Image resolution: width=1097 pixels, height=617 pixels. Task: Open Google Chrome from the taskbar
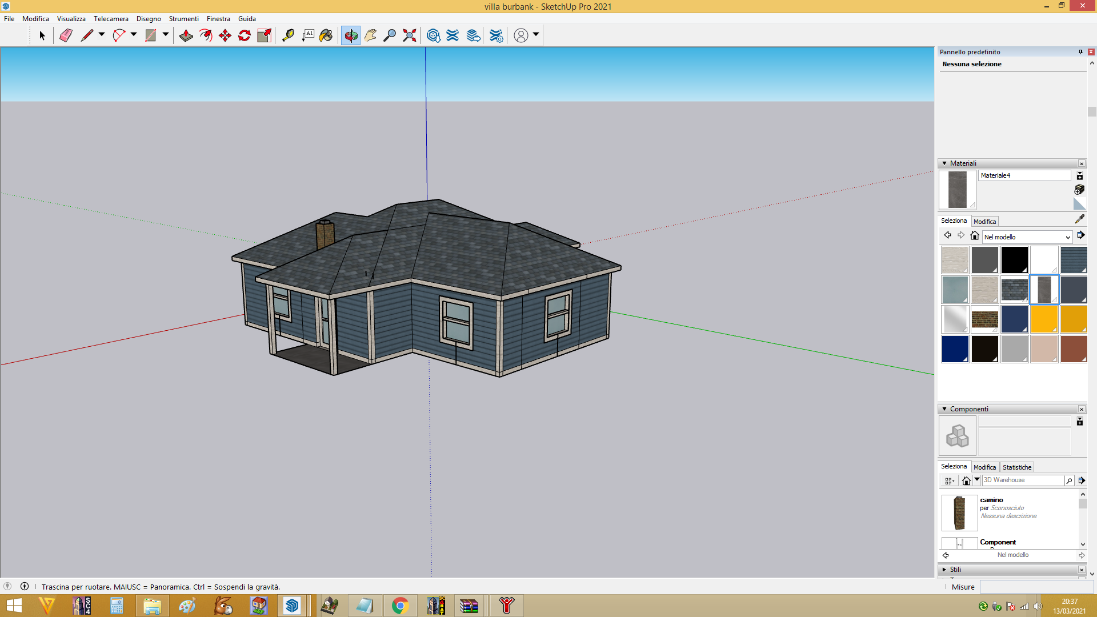click(x=400, y=606)
